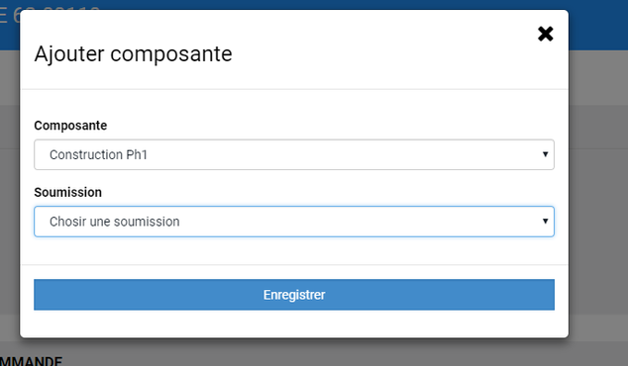
Task: Click the arrow on the Composante select
Action: (545, 154)
